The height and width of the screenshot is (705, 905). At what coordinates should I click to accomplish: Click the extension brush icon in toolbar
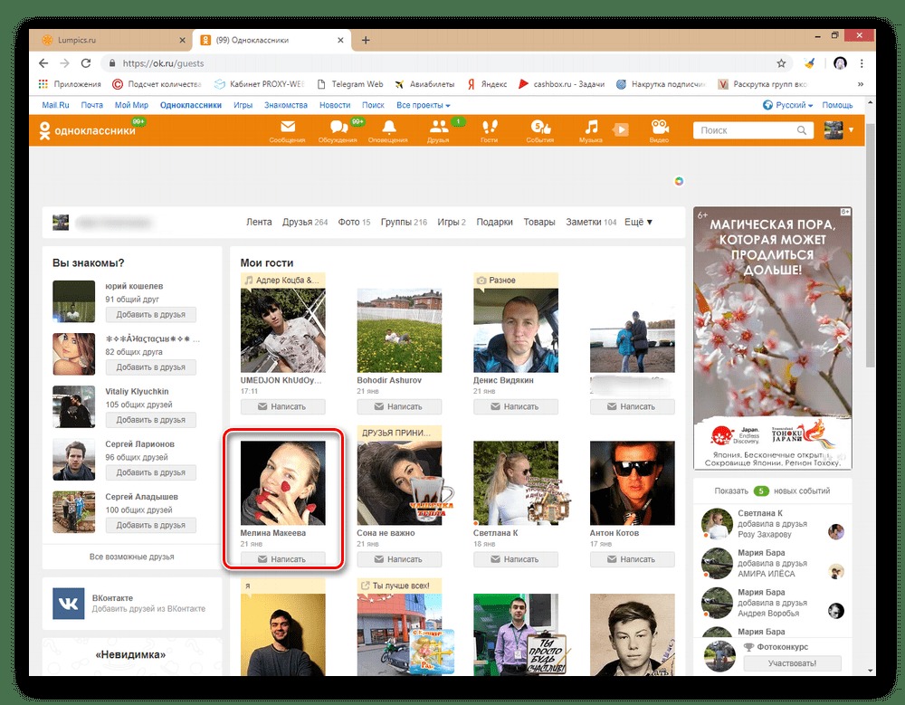point(809,63)
